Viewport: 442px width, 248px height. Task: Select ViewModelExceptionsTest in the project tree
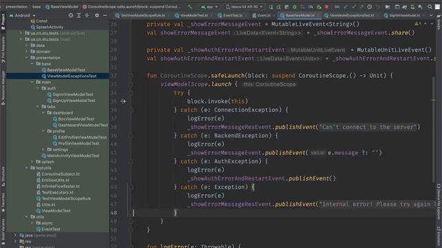tap(72, 76)
